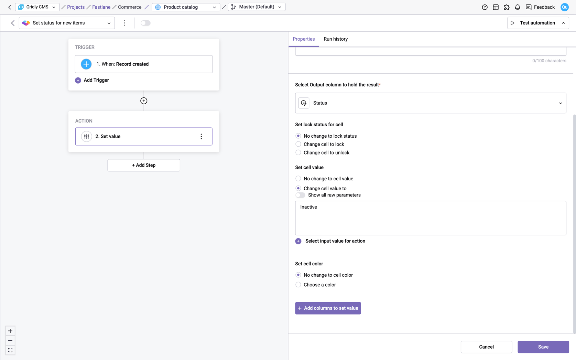The width and height of the screenshot is (576, 360).
Task: Fit the canvas to screen icon
Action: tap(10, 350)
